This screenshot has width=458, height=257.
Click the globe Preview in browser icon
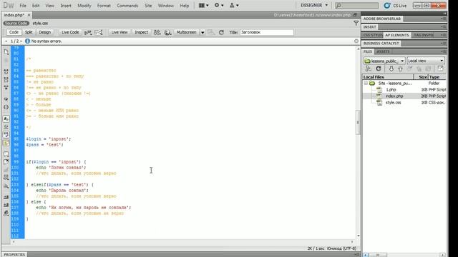167,32
